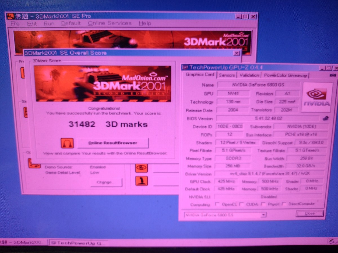Click the Online ResultBrowser button
Image resolution: width=338 pixels, height=253 pixels.
[113, 143]
